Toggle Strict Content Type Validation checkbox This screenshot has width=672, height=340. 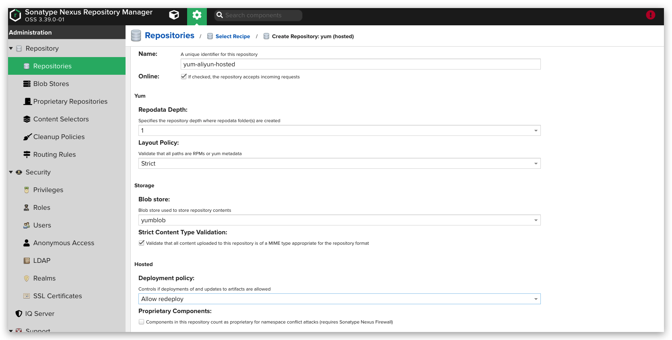(142, 243)
